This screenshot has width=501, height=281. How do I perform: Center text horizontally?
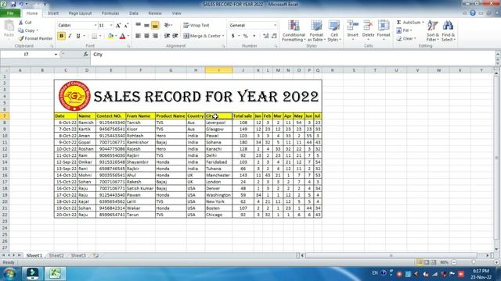coord(146,36)
